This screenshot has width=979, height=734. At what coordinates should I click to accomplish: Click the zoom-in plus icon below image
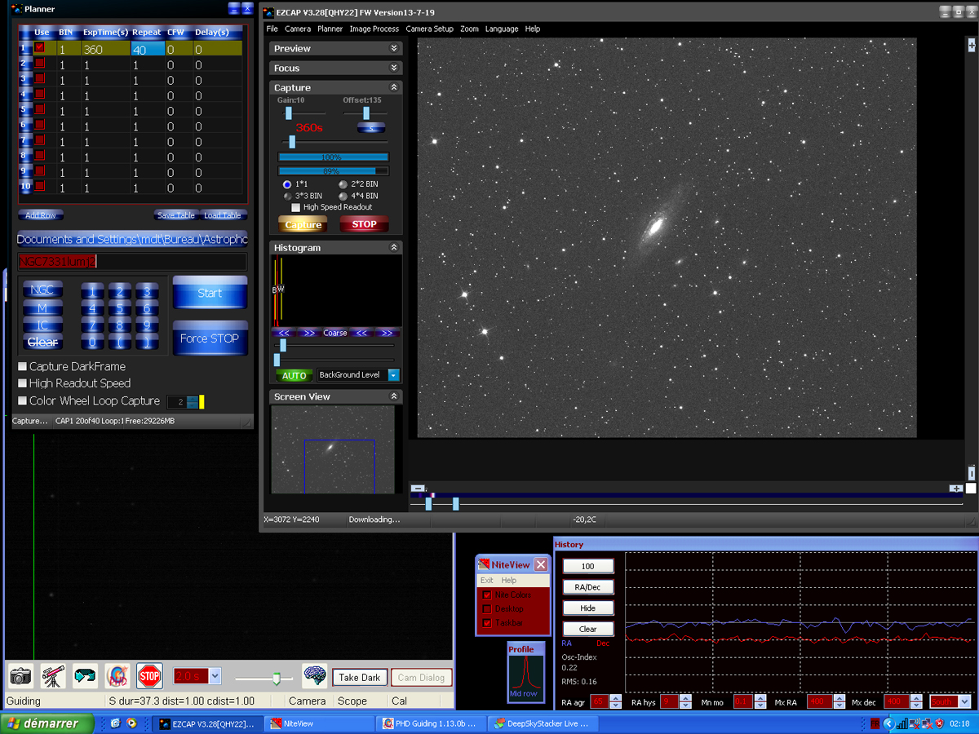tap(955, 489)
